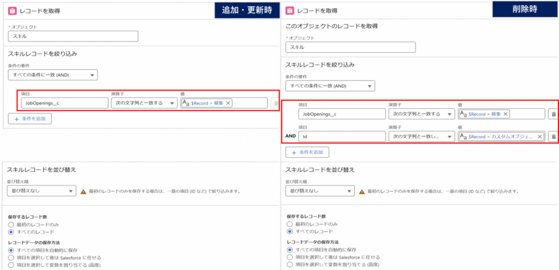Choose 項目を選択して後は Salesforce に任せる in the left panel
This screenshot has height=270, width=559.
click(11, 257)
